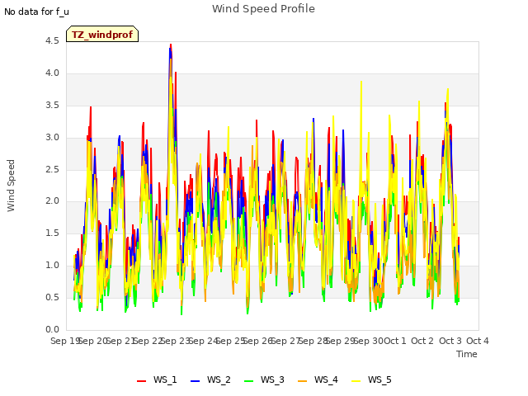
Task: Click the TZ_windprof label box
Action: [x=102, y=34]
